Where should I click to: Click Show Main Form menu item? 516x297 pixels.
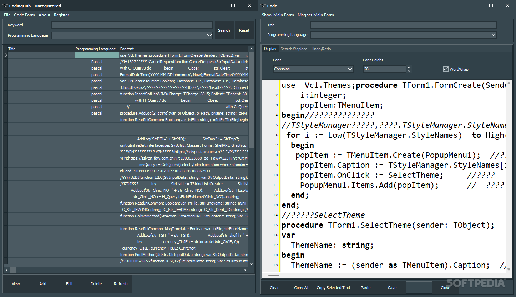[x=278, y=15]
